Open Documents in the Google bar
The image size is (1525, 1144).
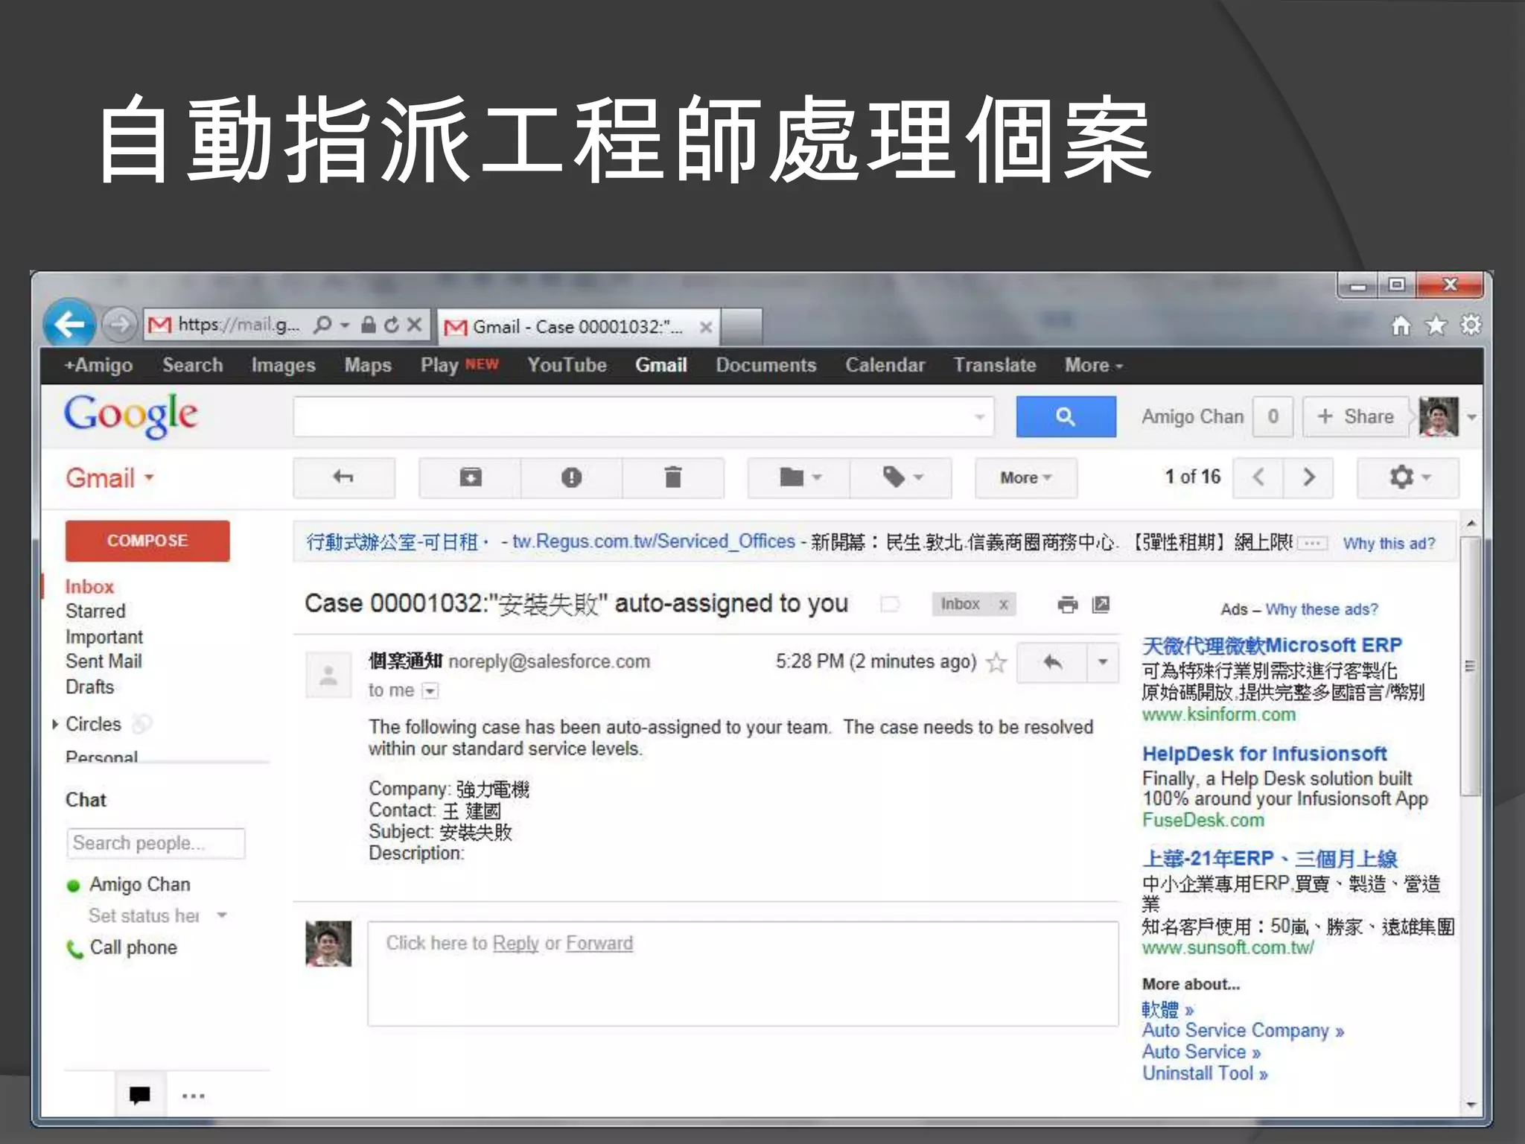[x=766, y=365]
